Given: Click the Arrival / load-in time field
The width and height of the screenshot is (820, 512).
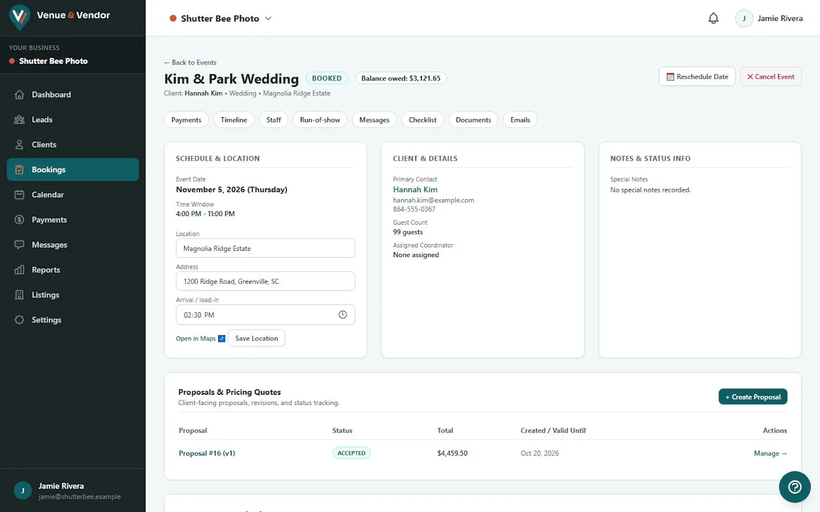Looking at the screenshot, I should (x=265, y=315).
